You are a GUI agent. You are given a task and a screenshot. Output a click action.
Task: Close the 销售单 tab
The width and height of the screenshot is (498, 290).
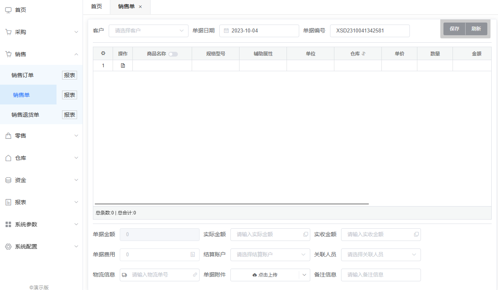click(140, 7)
